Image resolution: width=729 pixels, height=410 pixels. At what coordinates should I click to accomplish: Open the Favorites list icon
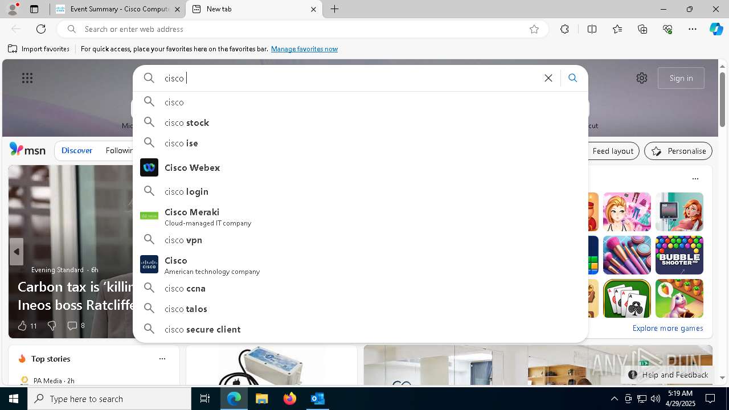(617, 29)
